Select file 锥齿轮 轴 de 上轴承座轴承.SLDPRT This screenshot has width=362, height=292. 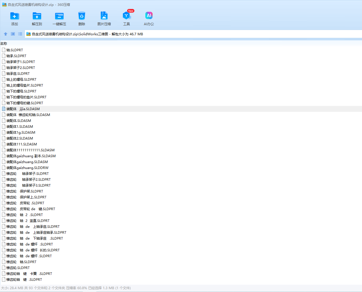pyautogui.click(x=36, y=232)
